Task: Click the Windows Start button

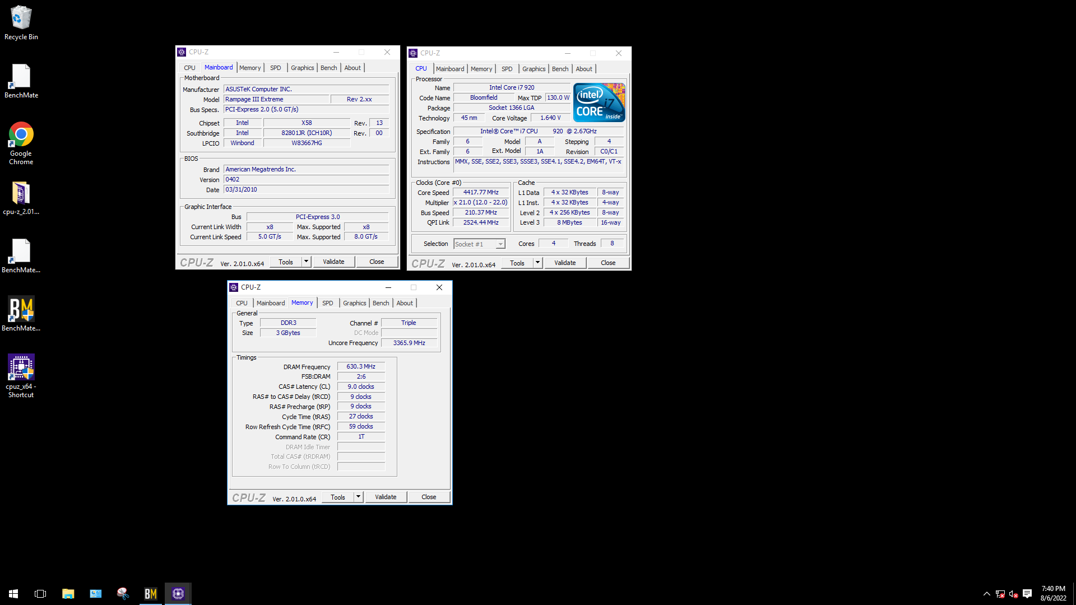Action: [x=13, y=594]
